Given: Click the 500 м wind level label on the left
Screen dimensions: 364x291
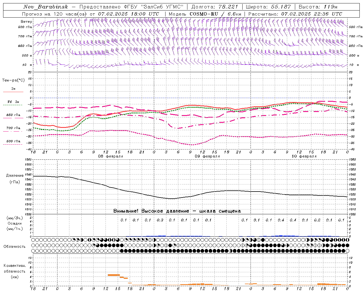Looking at the screenshot, I should [27, 55].
